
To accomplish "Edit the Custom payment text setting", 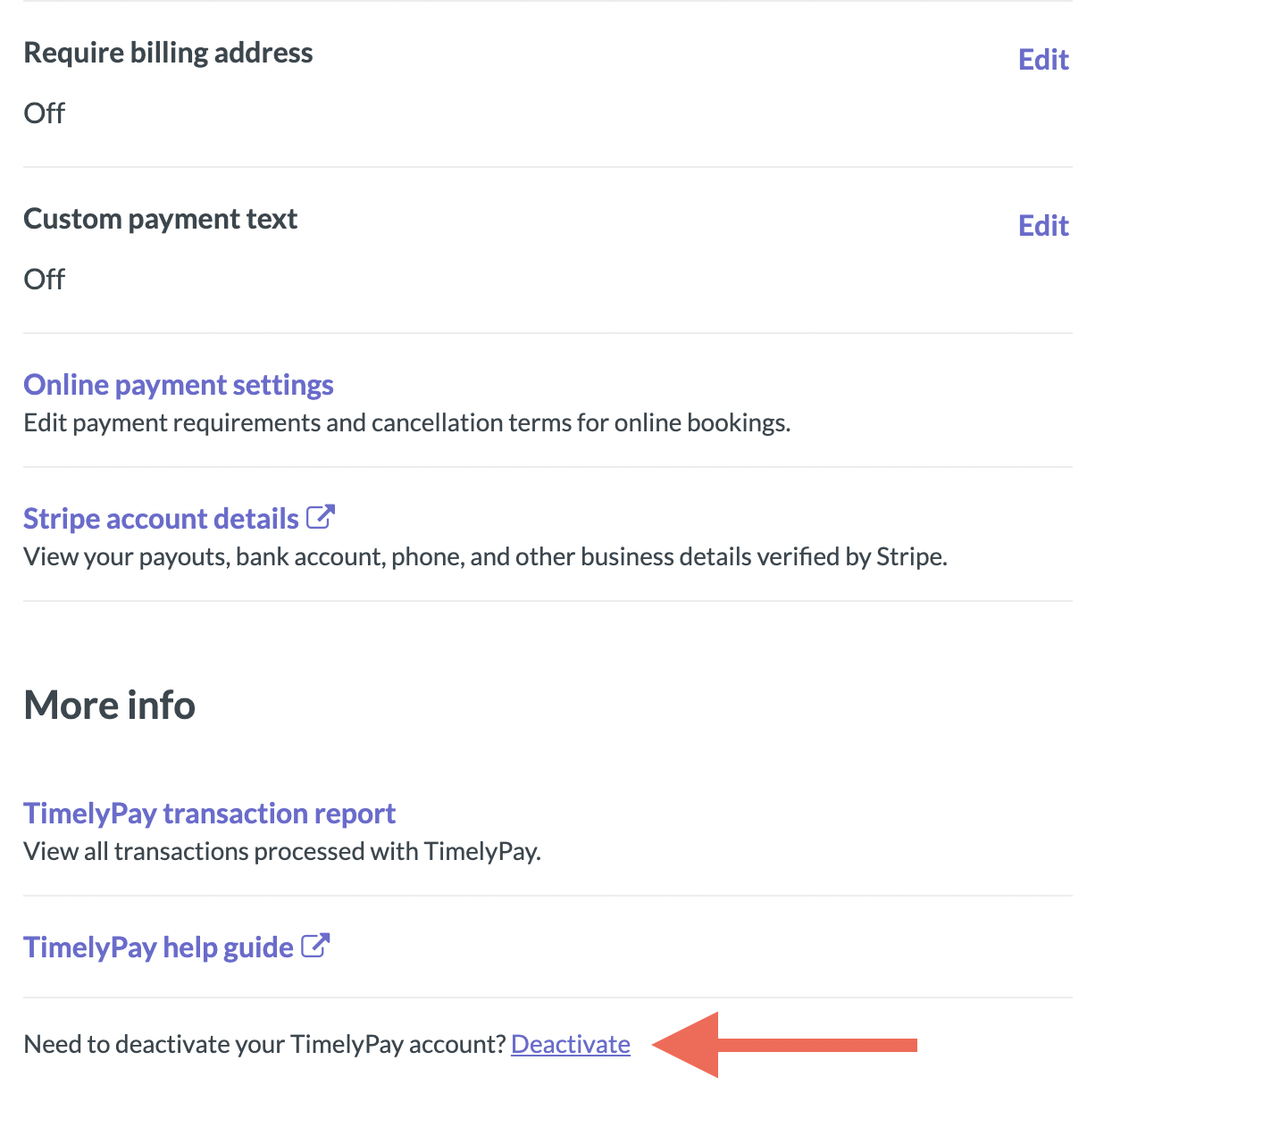I will coord(1043,226).
